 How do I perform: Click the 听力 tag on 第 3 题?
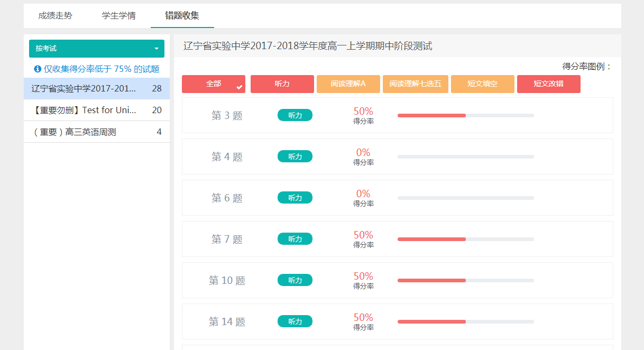[295, 115]
